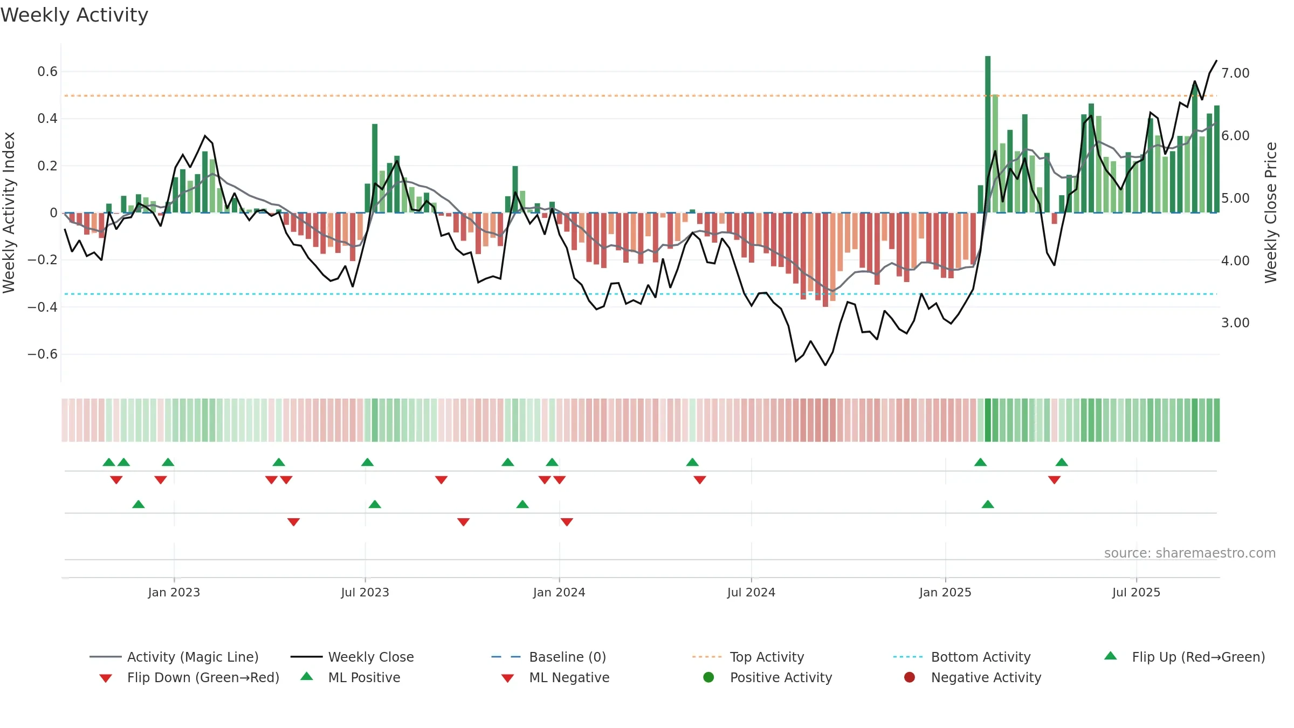Click the Weekly Activity Index axis title
Viewport: 1294px width, 728px height.
pos(9,212)
